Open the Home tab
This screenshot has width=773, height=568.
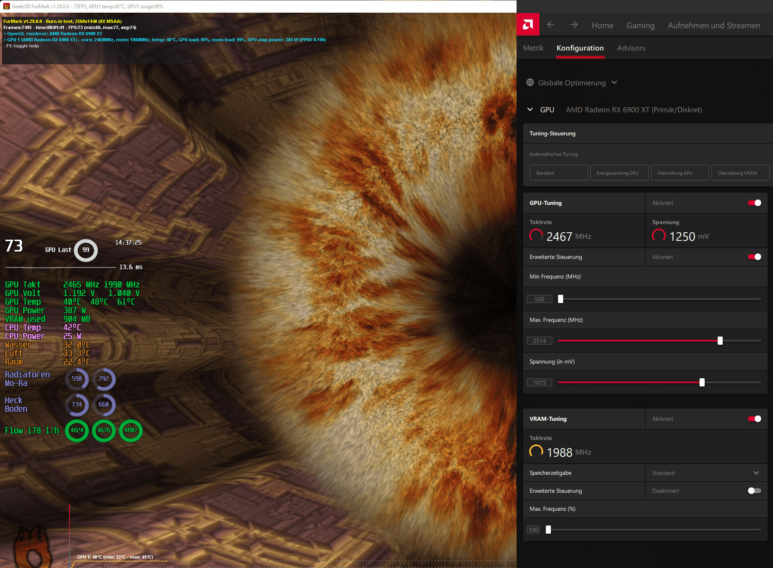[602, 25]
